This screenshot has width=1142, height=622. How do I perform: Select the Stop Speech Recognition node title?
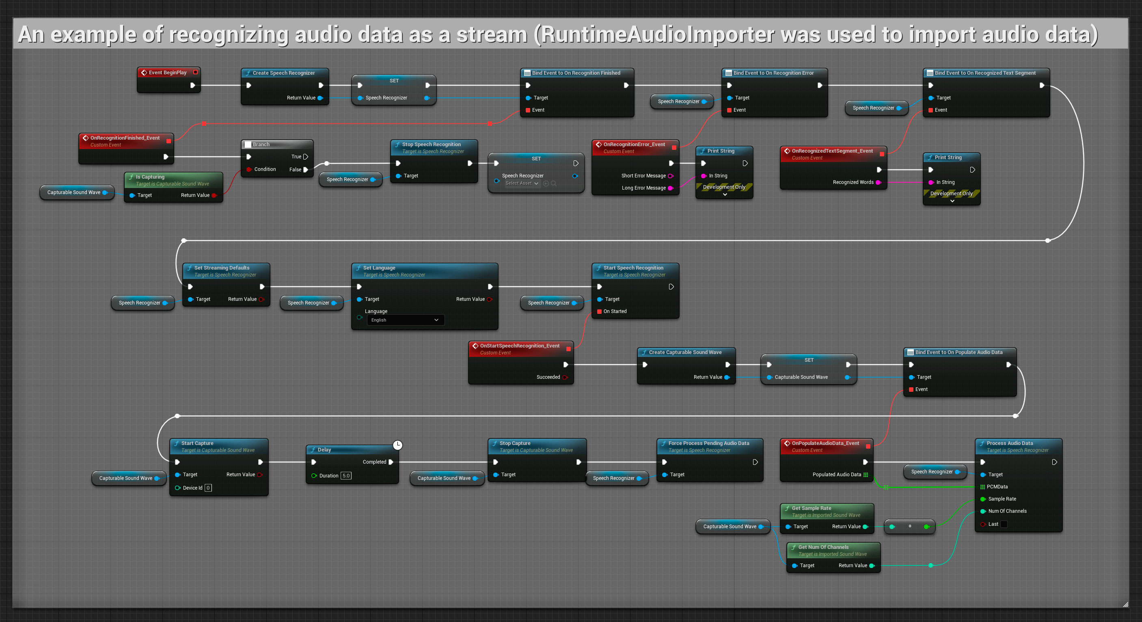(432, 145)
